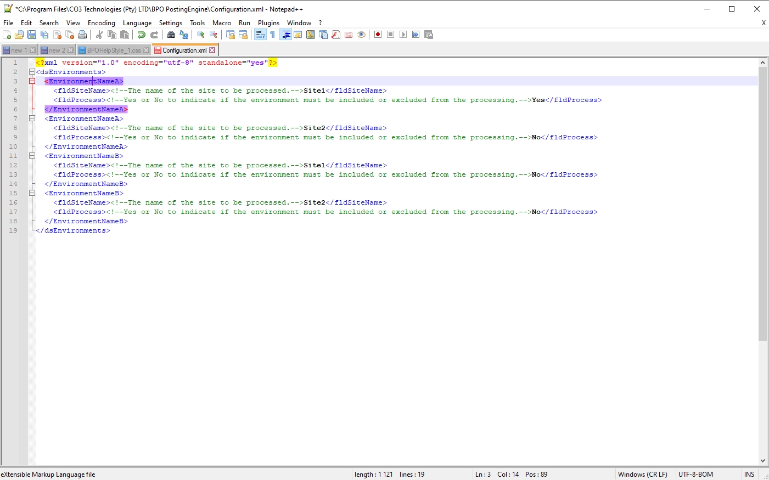Start macro recording with red dot icon

click(x=378, y=35)
